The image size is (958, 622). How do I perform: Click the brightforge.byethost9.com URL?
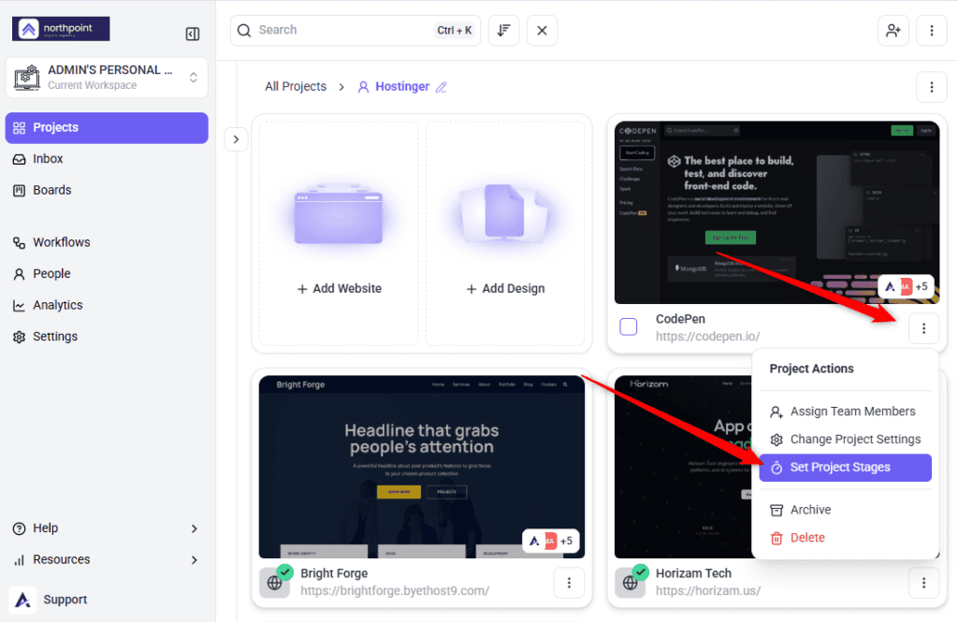pos(395,591)
